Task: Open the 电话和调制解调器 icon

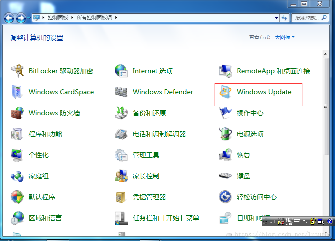Action: pyautogui.click(x=121, y=134)
